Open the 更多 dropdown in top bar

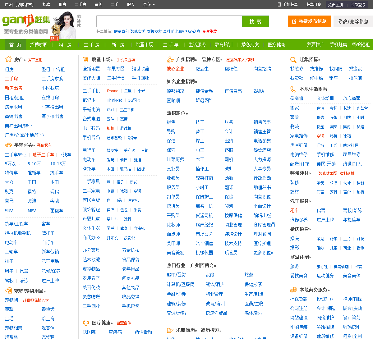(x=149, y=4)
